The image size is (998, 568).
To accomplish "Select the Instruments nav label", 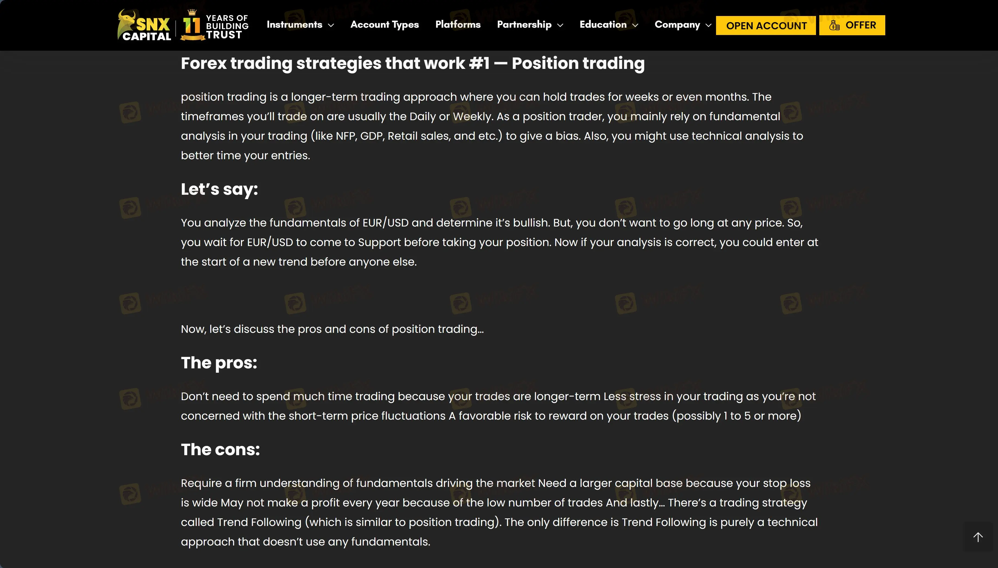I will pyautogui.click(x=294, y=25).
